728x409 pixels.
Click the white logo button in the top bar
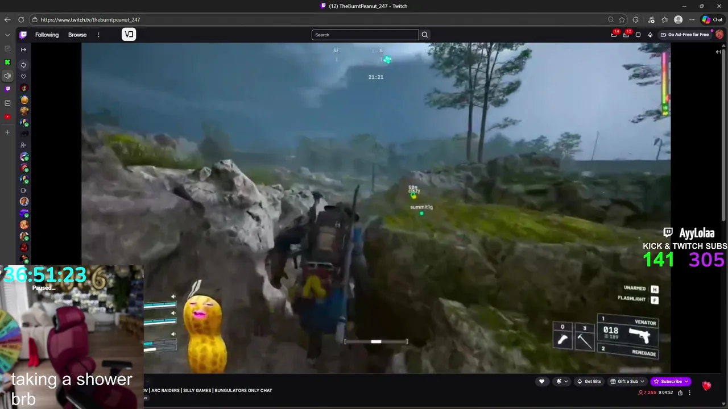(x=129, y=35)
